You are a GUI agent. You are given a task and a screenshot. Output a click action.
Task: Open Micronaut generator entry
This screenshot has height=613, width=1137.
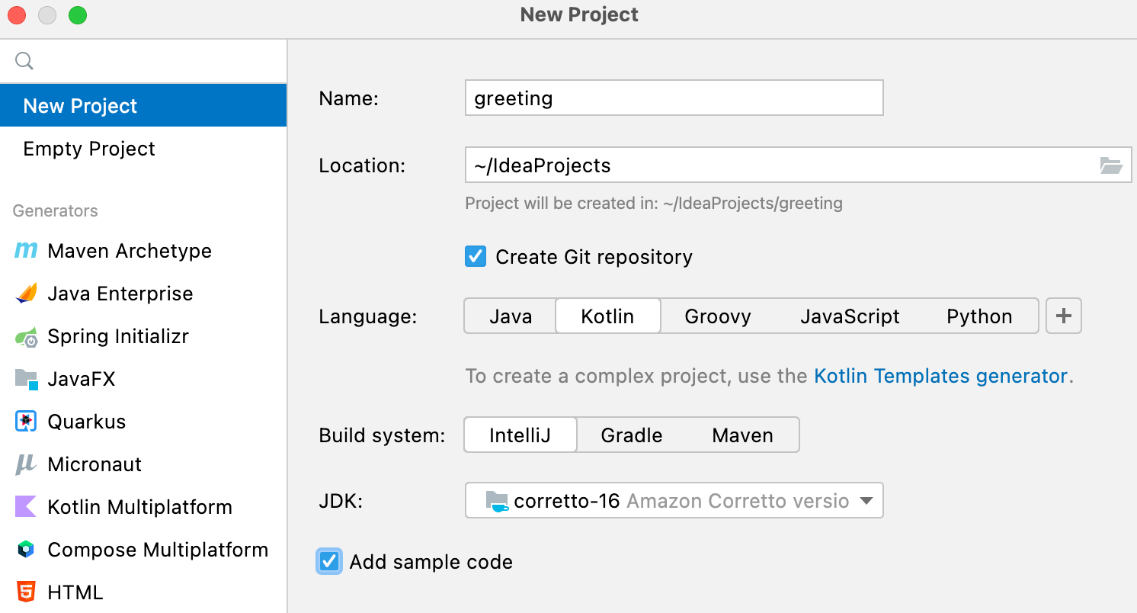(143, 464)
